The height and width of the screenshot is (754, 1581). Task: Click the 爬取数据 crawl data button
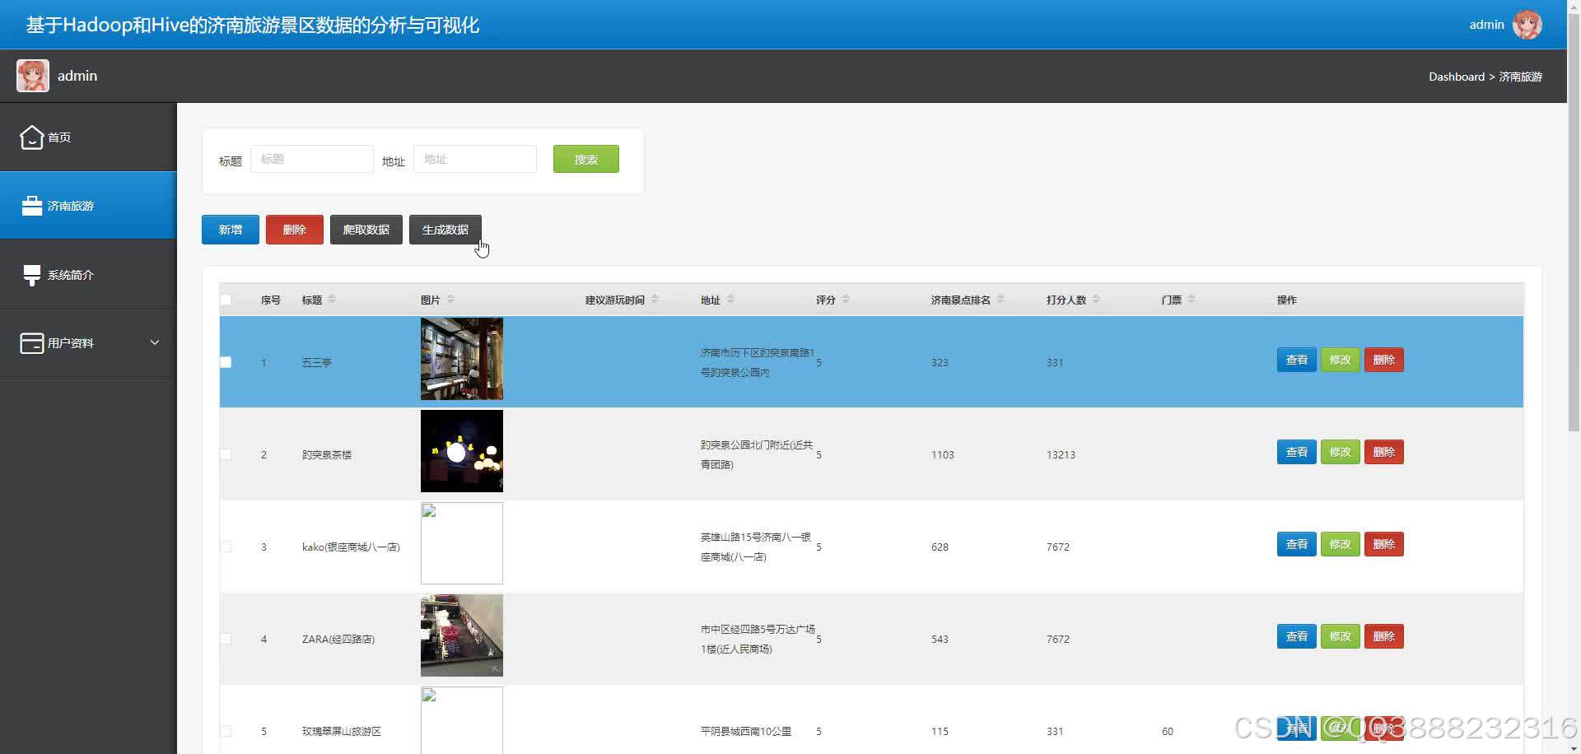tap(366, 229)
